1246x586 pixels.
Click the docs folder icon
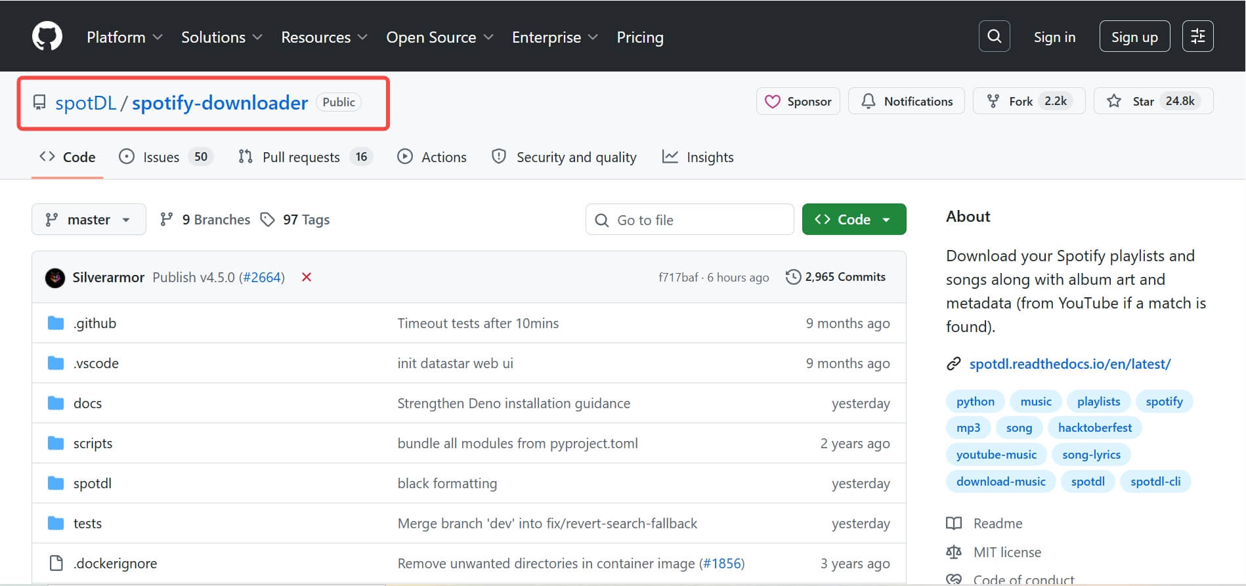(56, 403)
